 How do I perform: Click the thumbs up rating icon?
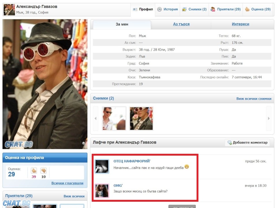[34, 171]
